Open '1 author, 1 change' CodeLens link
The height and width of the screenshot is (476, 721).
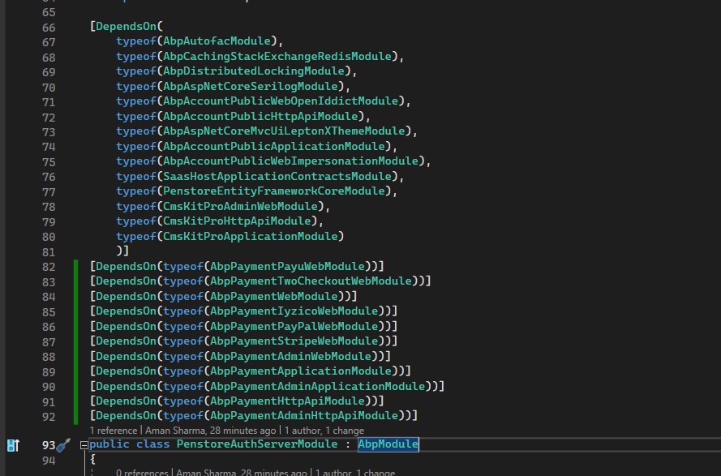point(324,431)
